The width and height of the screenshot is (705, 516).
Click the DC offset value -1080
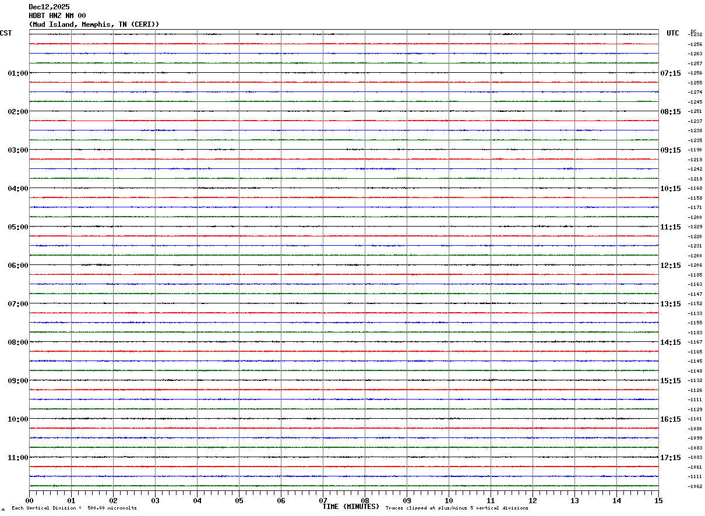(x=695, y=429)
